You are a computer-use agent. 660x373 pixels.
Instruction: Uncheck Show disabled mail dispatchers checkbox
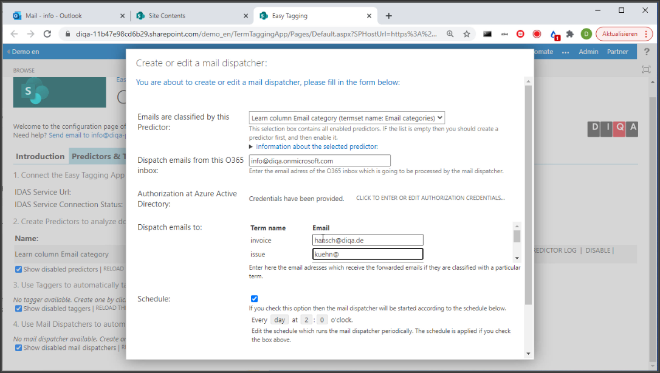point(18,348)
